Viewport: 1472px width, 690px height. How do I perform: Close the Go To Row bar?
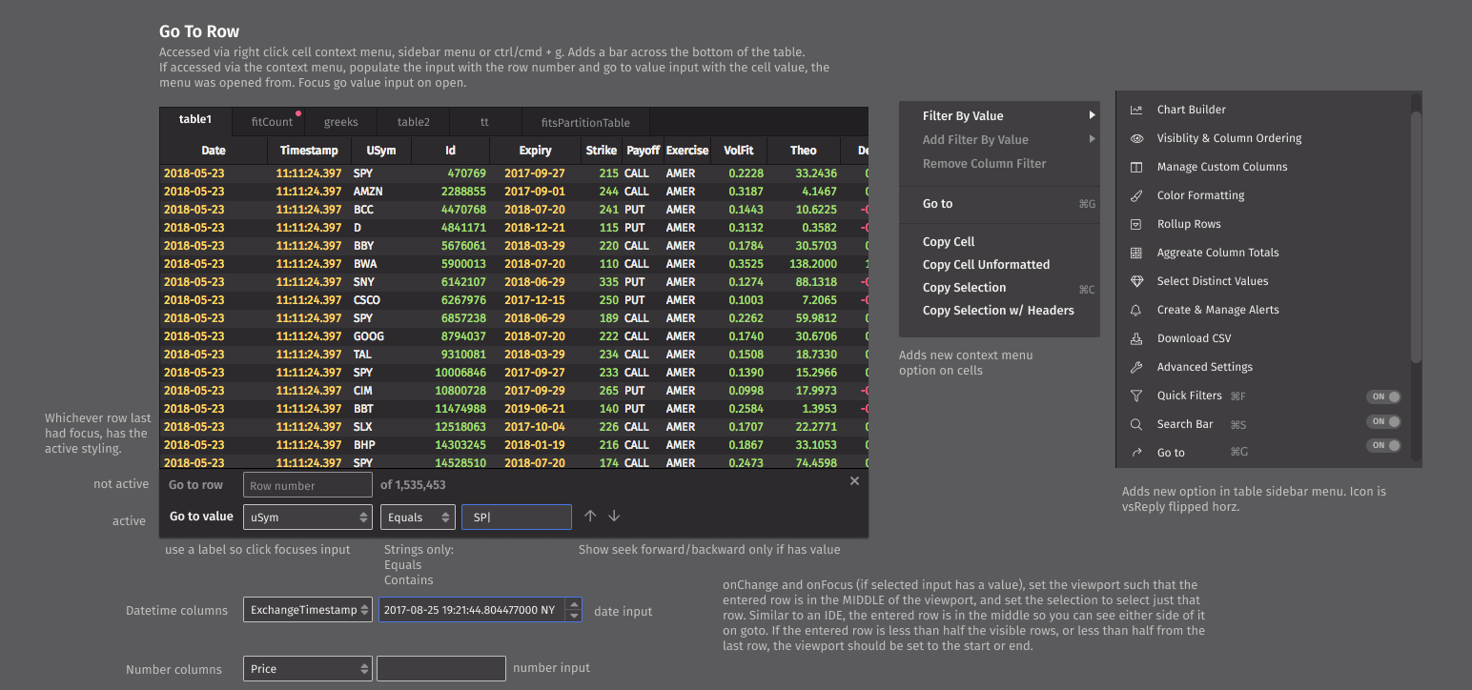point(854,480)
